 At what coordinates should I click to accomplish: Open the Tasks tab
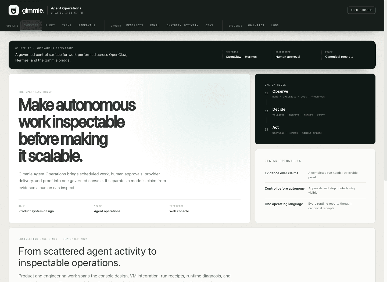point(67,26)
